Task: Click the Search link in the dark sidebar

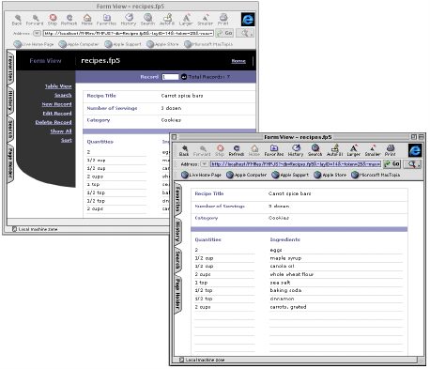Action: (63, 95)
